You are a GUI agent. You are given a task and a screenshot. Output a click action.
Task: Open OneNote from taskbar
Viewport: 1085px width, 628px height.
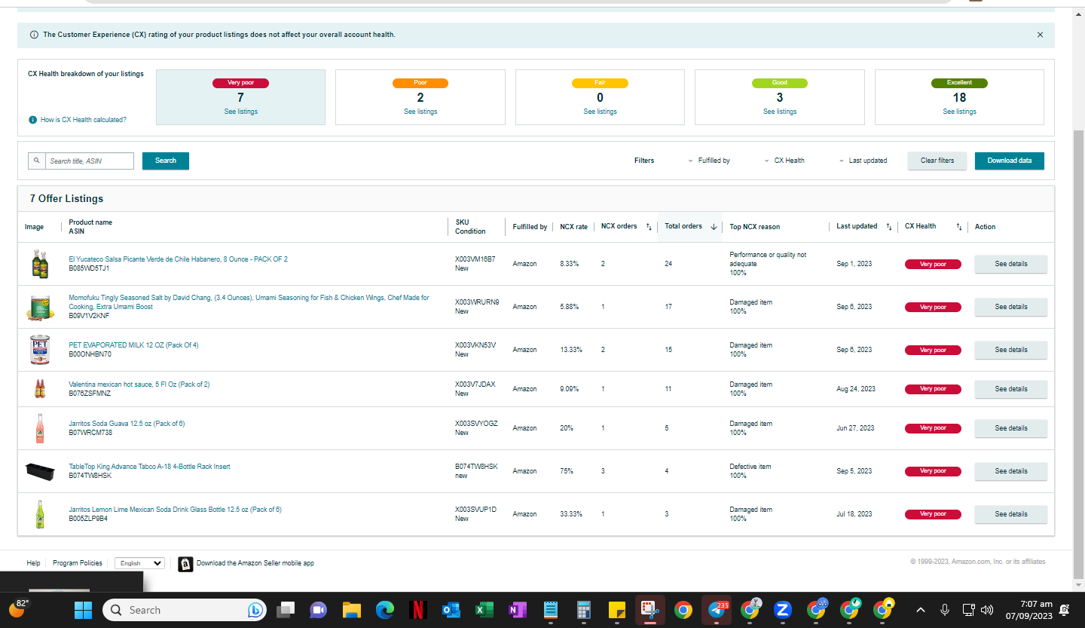[518, 610]
